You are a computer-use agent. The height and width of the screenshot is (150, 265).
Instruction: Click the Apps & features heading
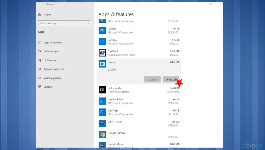click(116, 14)
